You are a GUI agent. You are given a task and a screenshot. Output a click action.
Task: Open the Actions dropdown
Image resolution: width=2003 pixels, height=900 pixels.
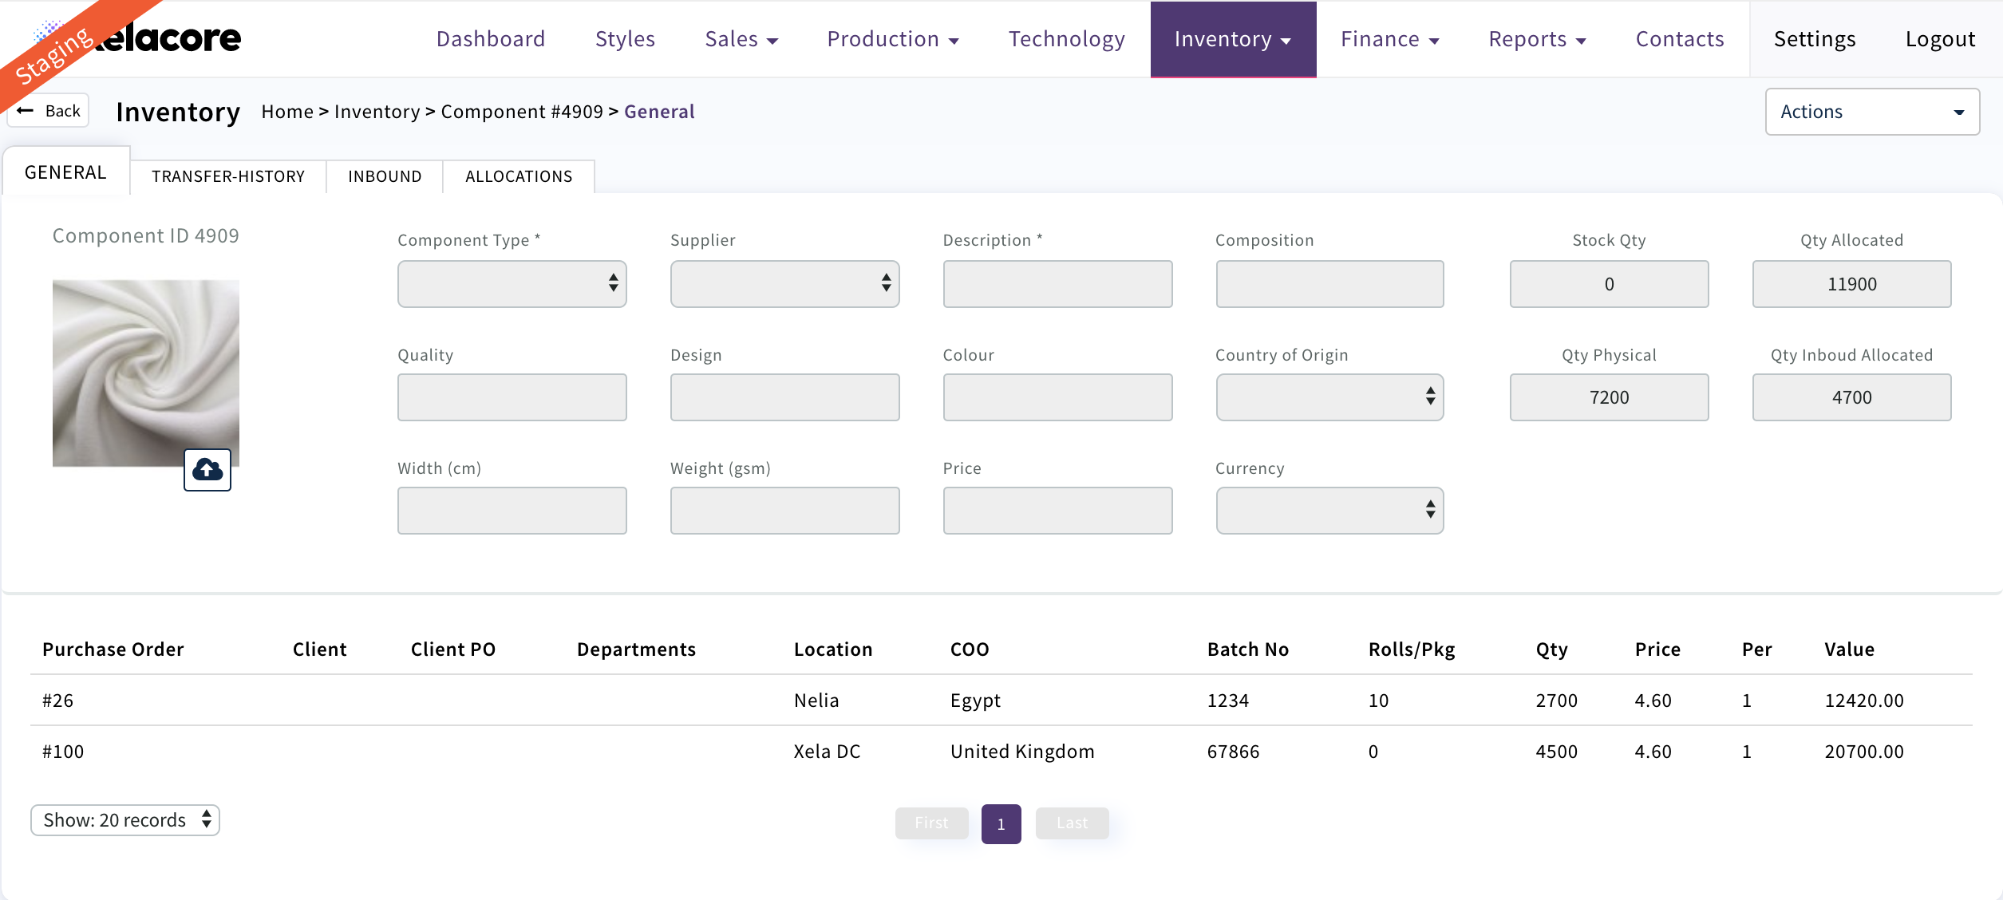click(x=1871, y=112)
